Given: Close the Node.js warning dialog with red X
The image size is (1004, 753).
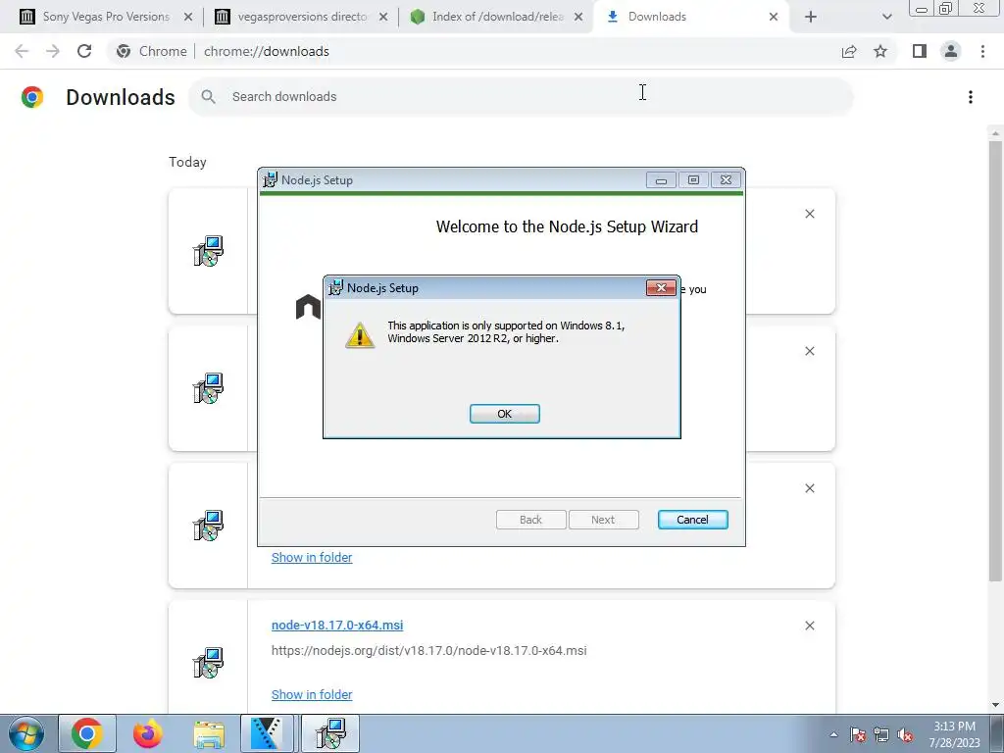Looking at the screenshot, I should [x=661, y=288].
